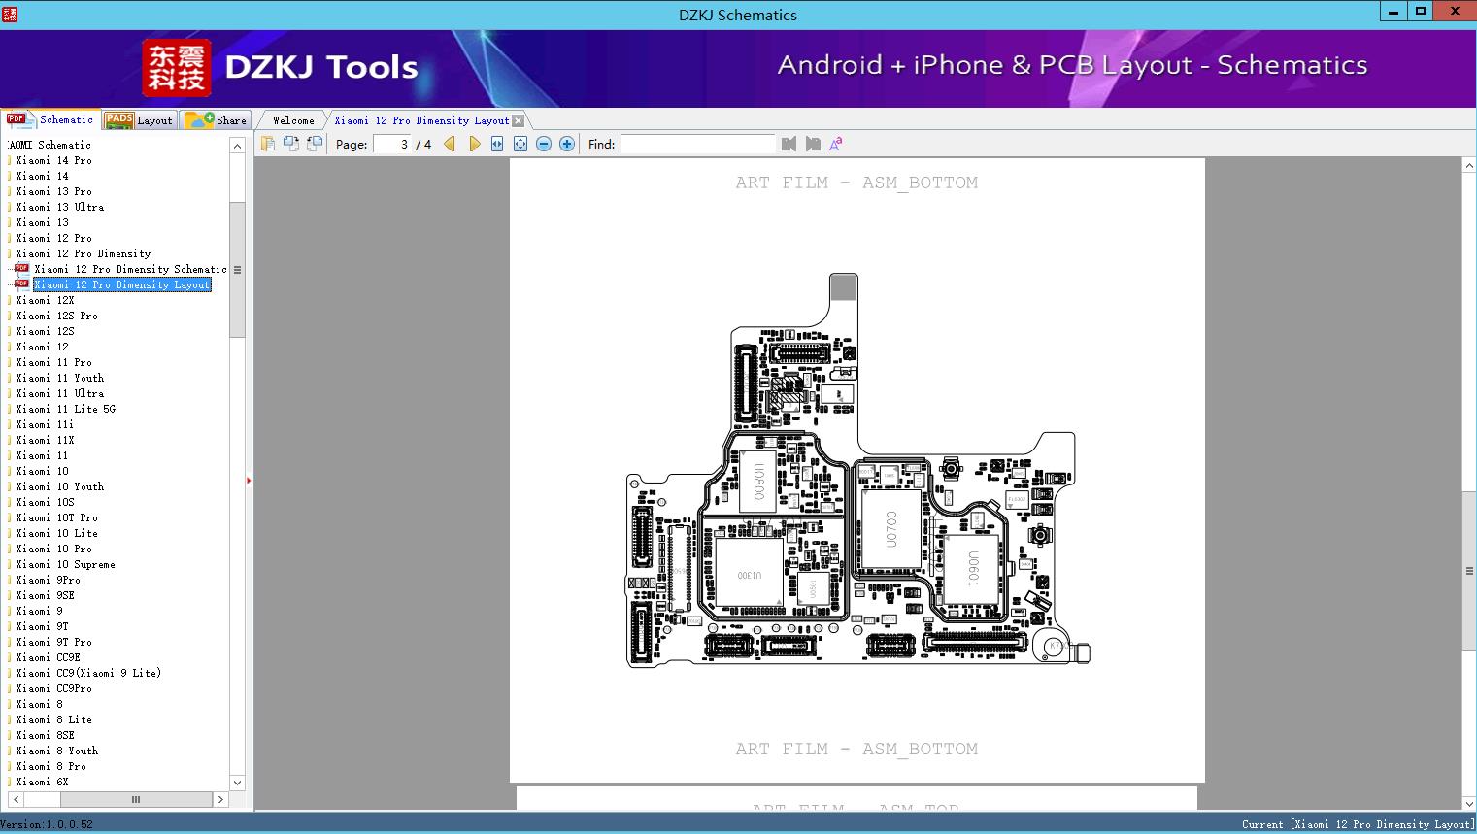This screenshot has width=1477, height=834.
Task: Click the U0601 chip on the PCB layout
Action: click(973, 569)
